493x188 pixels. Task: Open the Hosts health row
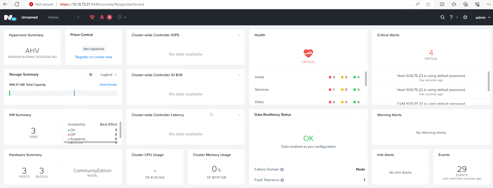coord(307,77)
